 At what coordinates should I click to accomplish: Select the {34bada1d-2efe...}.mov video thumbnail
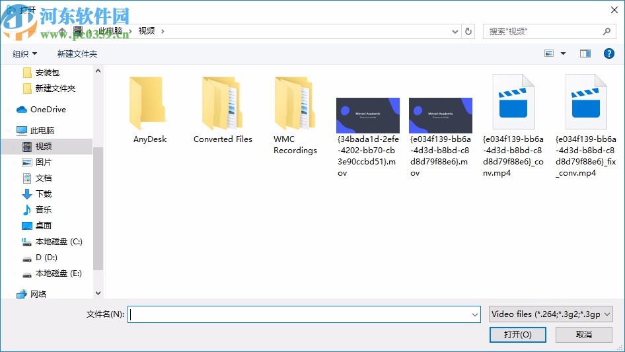click(367, 115)
